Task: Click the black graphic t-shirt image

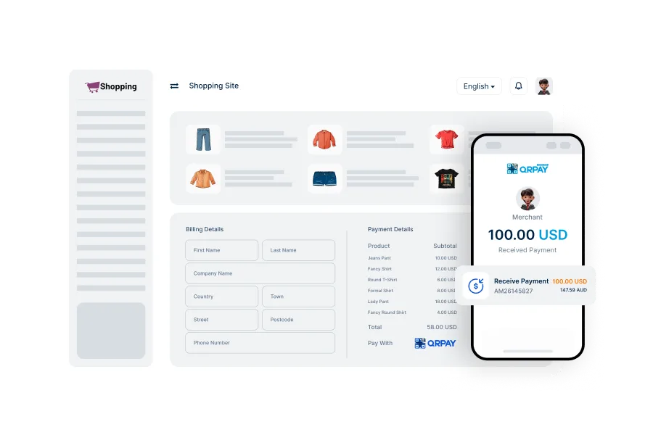Action: click(446, 178)
